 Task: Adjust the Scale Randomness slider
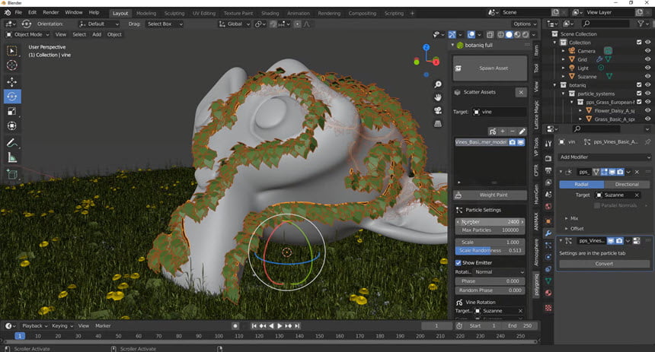click(x=490, y=251)
